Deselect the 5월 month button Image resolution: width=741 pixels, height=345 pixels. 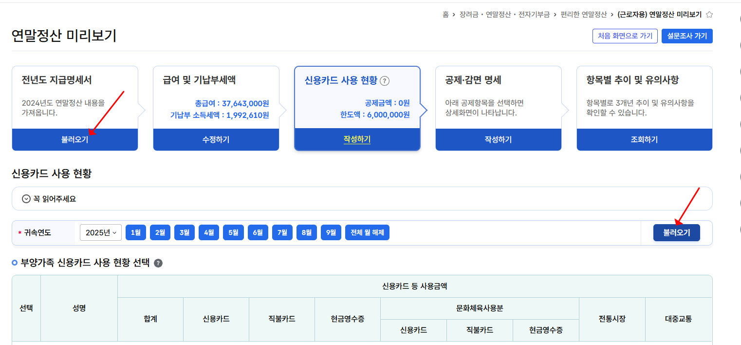(x=233, y=232)
